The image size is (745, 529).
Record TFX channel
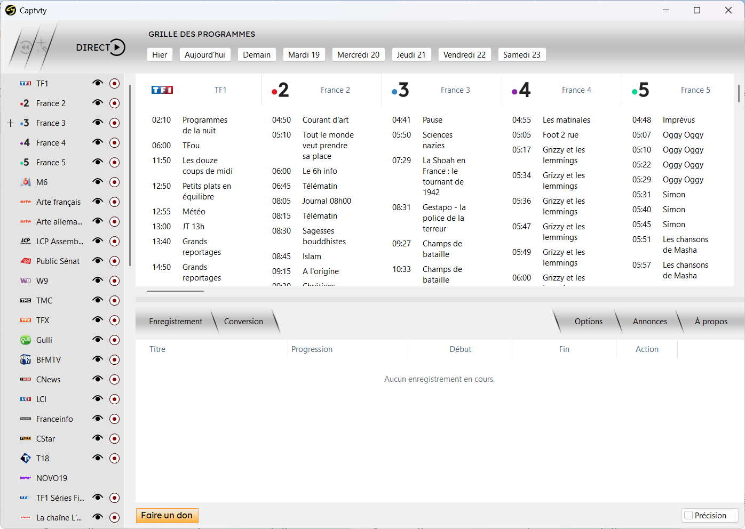click(114, 320)
